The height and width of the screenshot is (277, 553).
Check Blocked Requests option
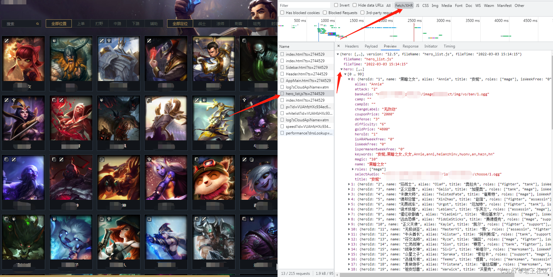pyautogui.click(x=325, y=13)
